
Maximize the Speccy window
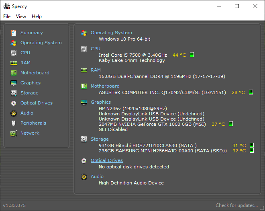click(237, 6)
